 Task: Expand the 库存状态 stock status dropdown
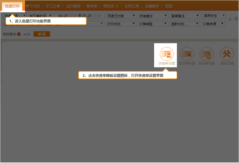214,16
